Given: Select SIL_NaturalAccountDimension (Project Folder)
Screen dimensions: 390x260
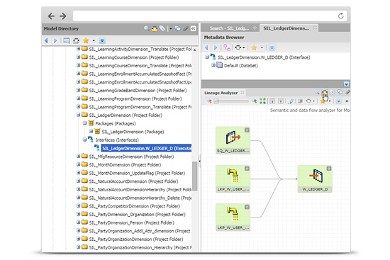Looking at the screenshot, I should click(x=133, y=181).
